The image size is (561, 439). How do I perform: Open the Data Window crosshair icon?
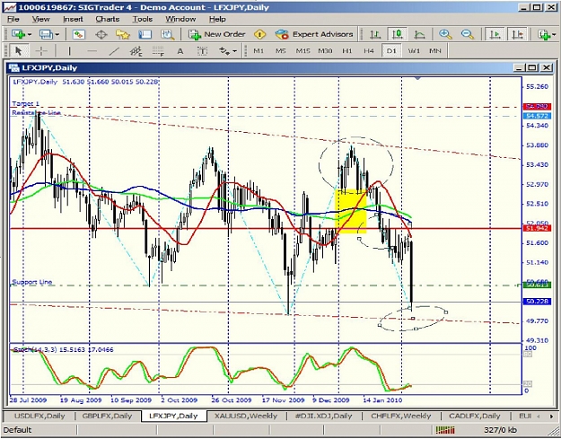click(x=101, y=34)
